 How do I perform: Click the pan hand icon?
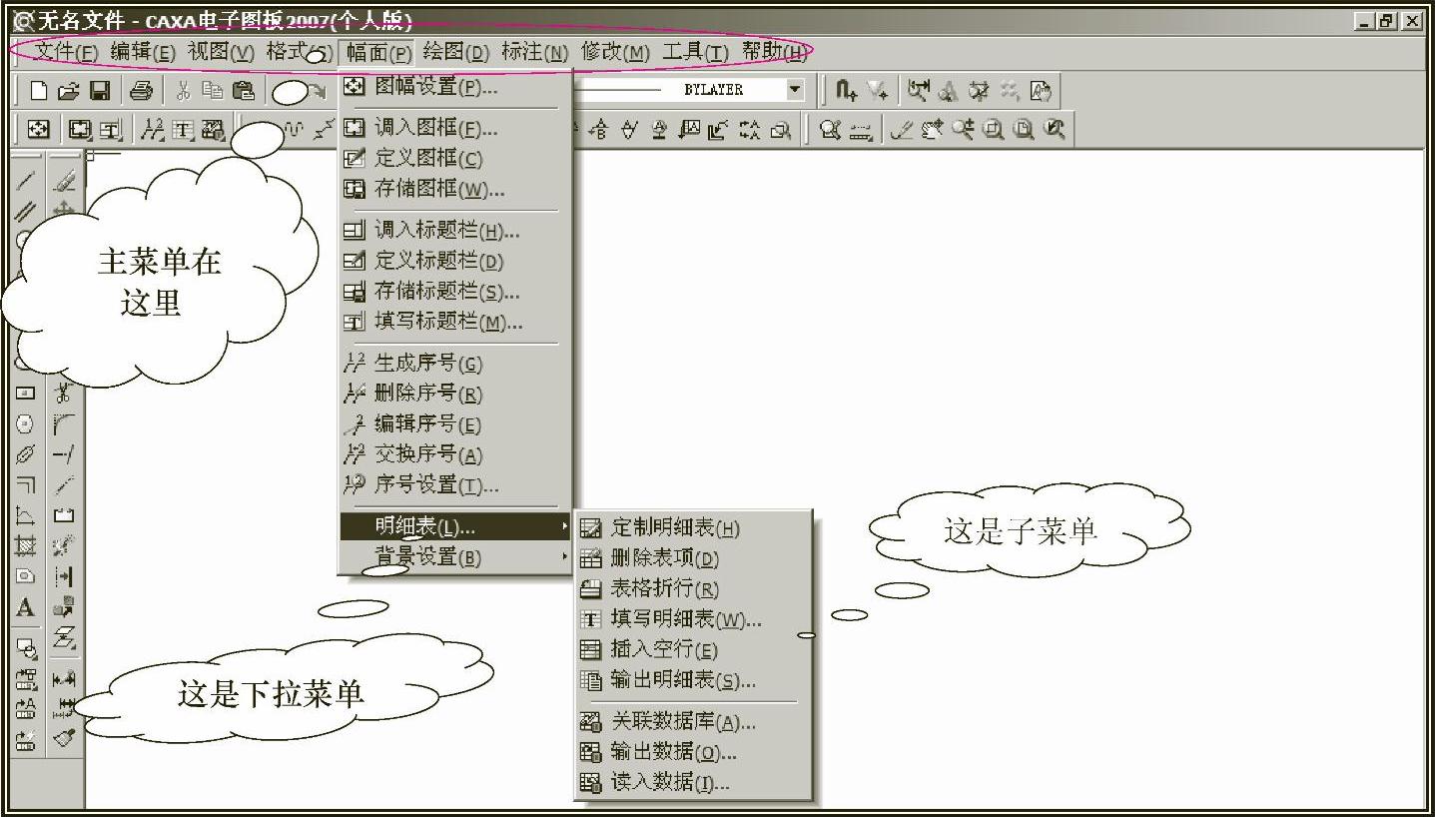(933, 130)
